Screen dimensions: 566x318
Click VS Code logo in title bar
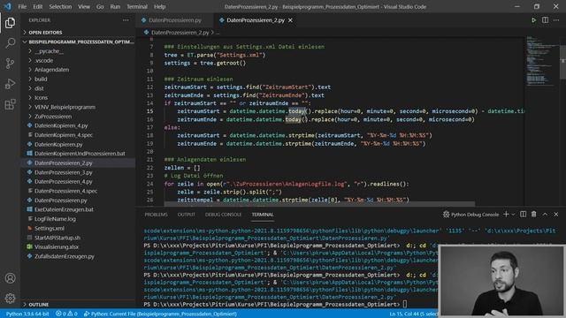8,6
